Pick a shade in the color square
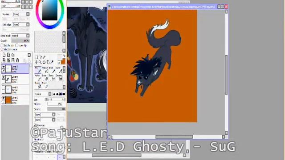 50,10
